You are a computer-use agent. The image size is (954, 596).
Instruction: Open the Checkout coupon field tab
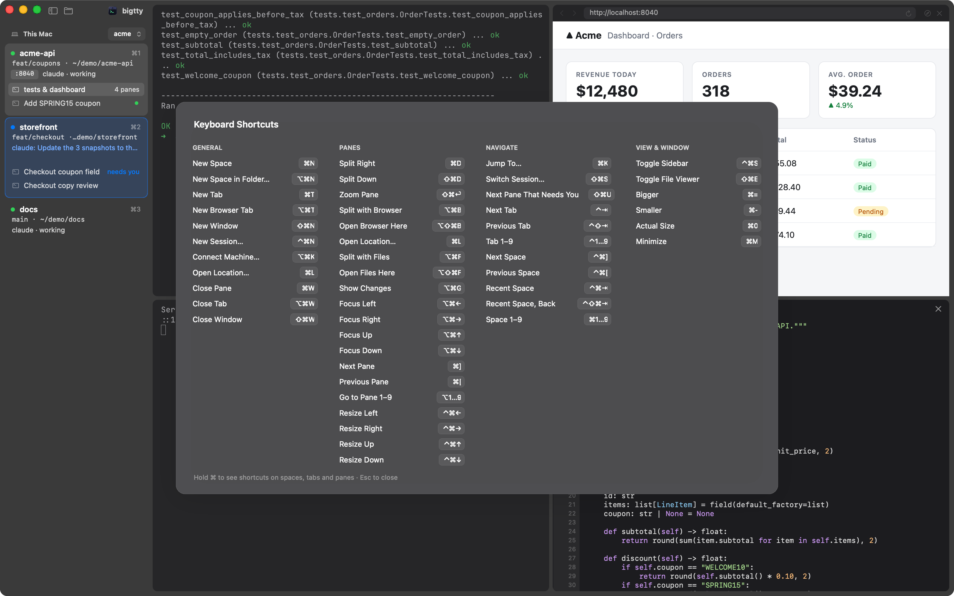(76, 172)
